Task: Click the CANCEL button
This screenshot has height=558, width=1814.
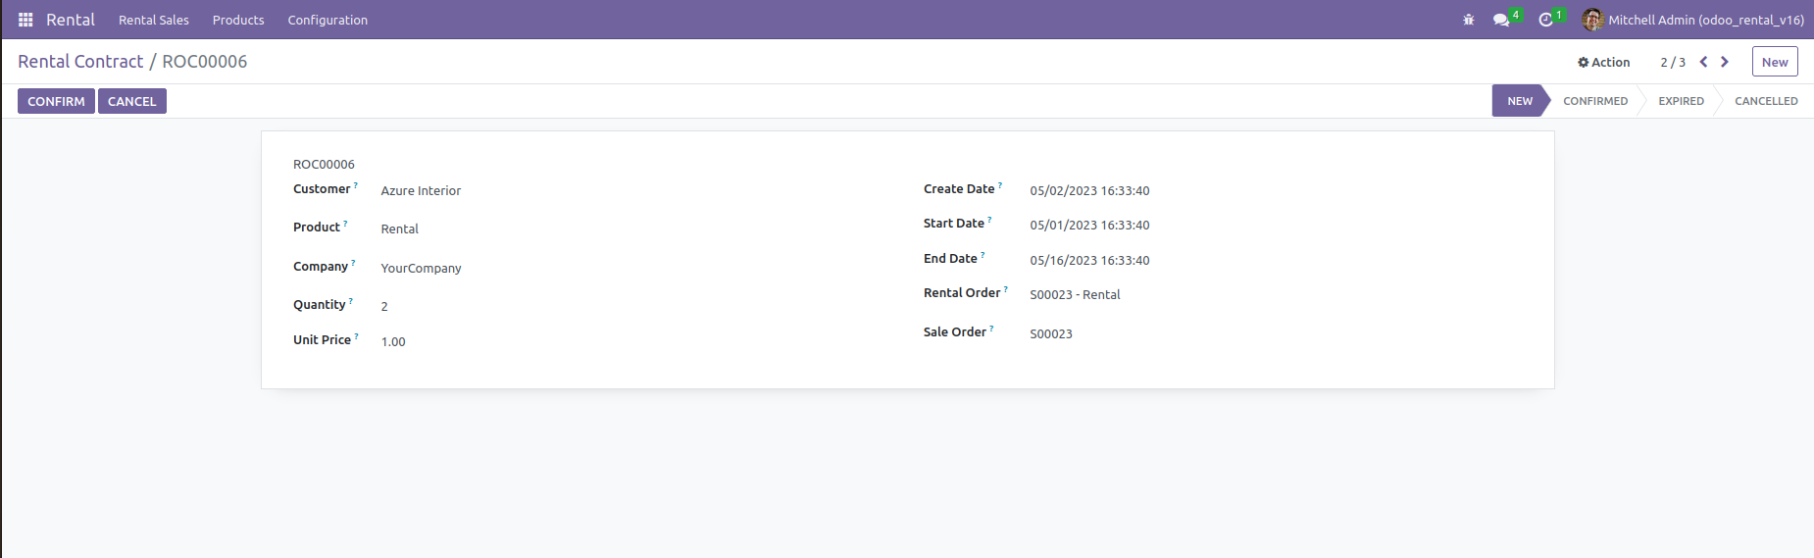Action: click(132, 101)
